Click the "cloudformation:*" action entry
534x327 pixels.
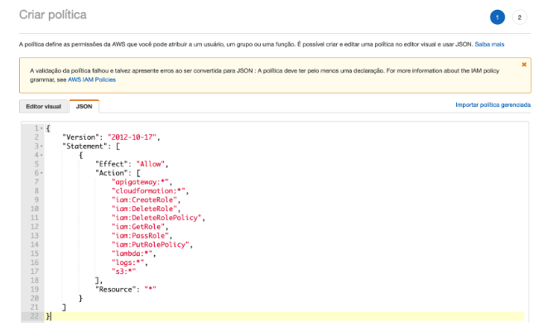[x=148, y=190]
